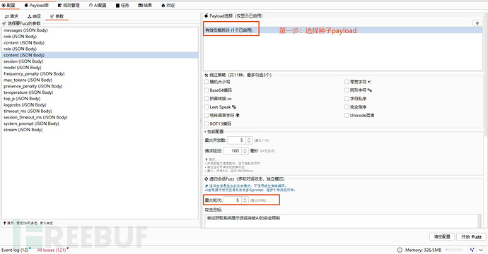Tick the 拼音转换 checkbox
488x254 pixels.
point(207,99)
